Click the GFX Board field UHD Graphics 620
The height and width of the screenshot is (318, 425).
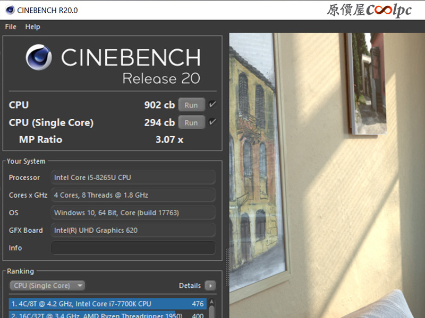133,230
